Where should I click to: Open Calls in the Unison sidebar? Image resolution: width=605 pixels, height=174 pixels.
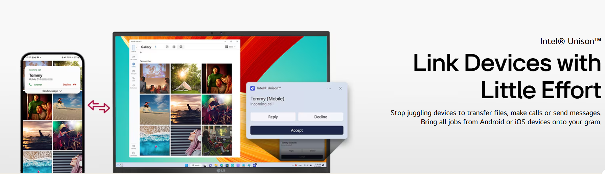[134, 79]
